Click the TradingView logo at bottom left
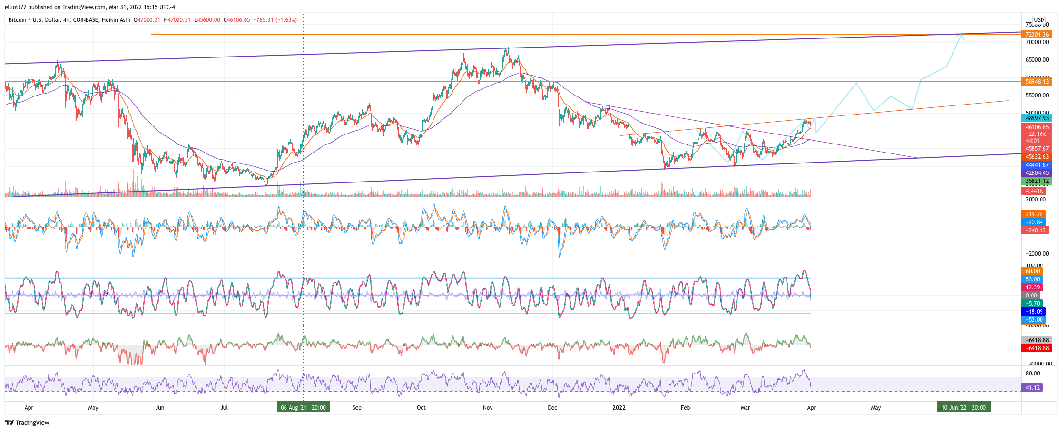The height and width of the screenshot is (431, 1062). coord(27,422)
